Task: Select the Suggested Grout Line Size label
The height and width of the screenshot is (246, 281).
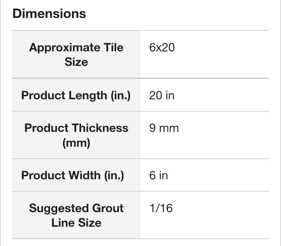Action: pos(76,215)
